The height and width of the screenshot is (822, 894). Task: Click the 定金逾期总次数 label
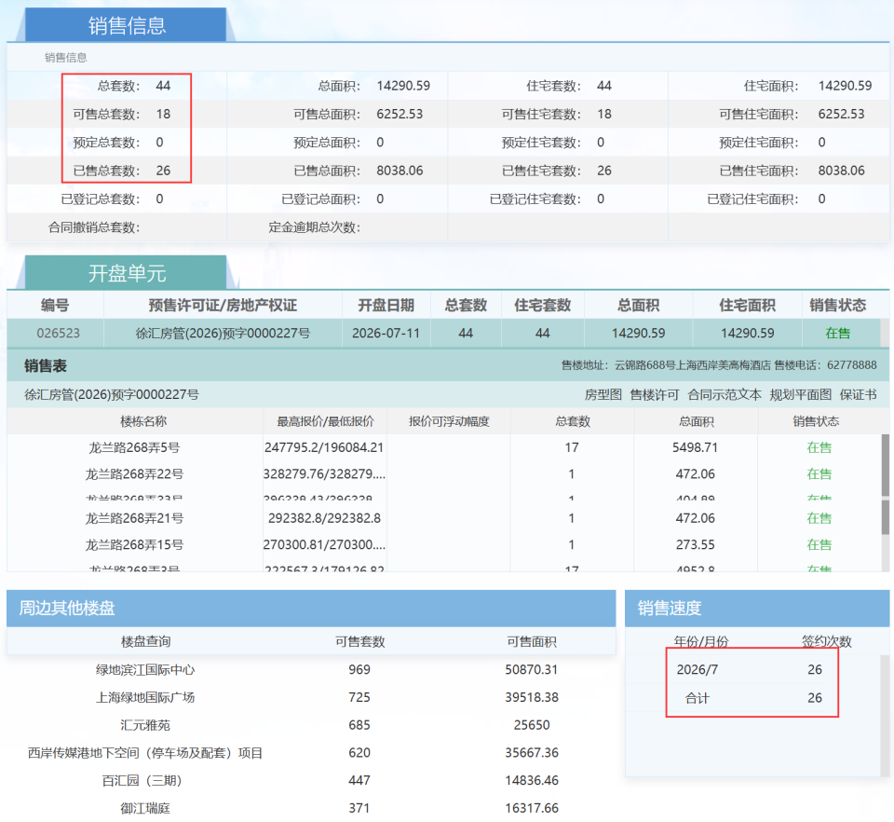pyautogui.click(x=314, y=227)
